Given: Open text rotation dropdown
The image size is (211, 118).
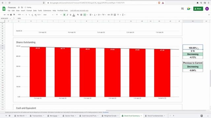Looking at the screenshot, I should 104,15.
